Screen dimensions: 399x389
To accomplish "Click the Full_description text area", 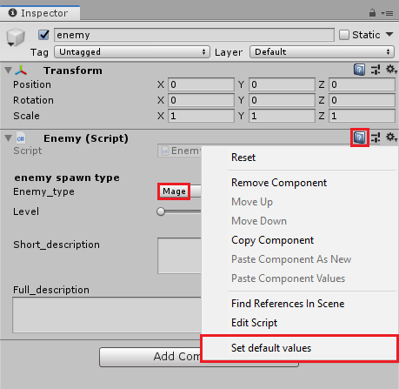I will 107,315.
